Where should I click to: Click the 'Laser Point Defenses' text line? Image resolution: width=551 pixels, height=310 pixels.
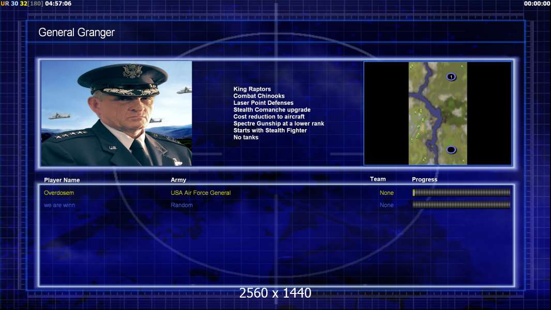(x=263, y=103)
